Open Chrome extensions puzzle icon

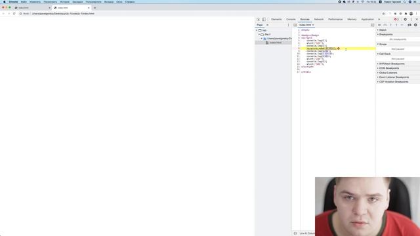coord(406,13)
